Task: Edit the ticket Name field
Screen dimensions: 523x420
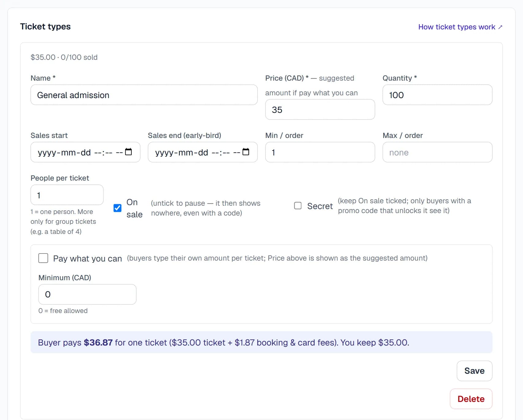Action: point(144,95)
